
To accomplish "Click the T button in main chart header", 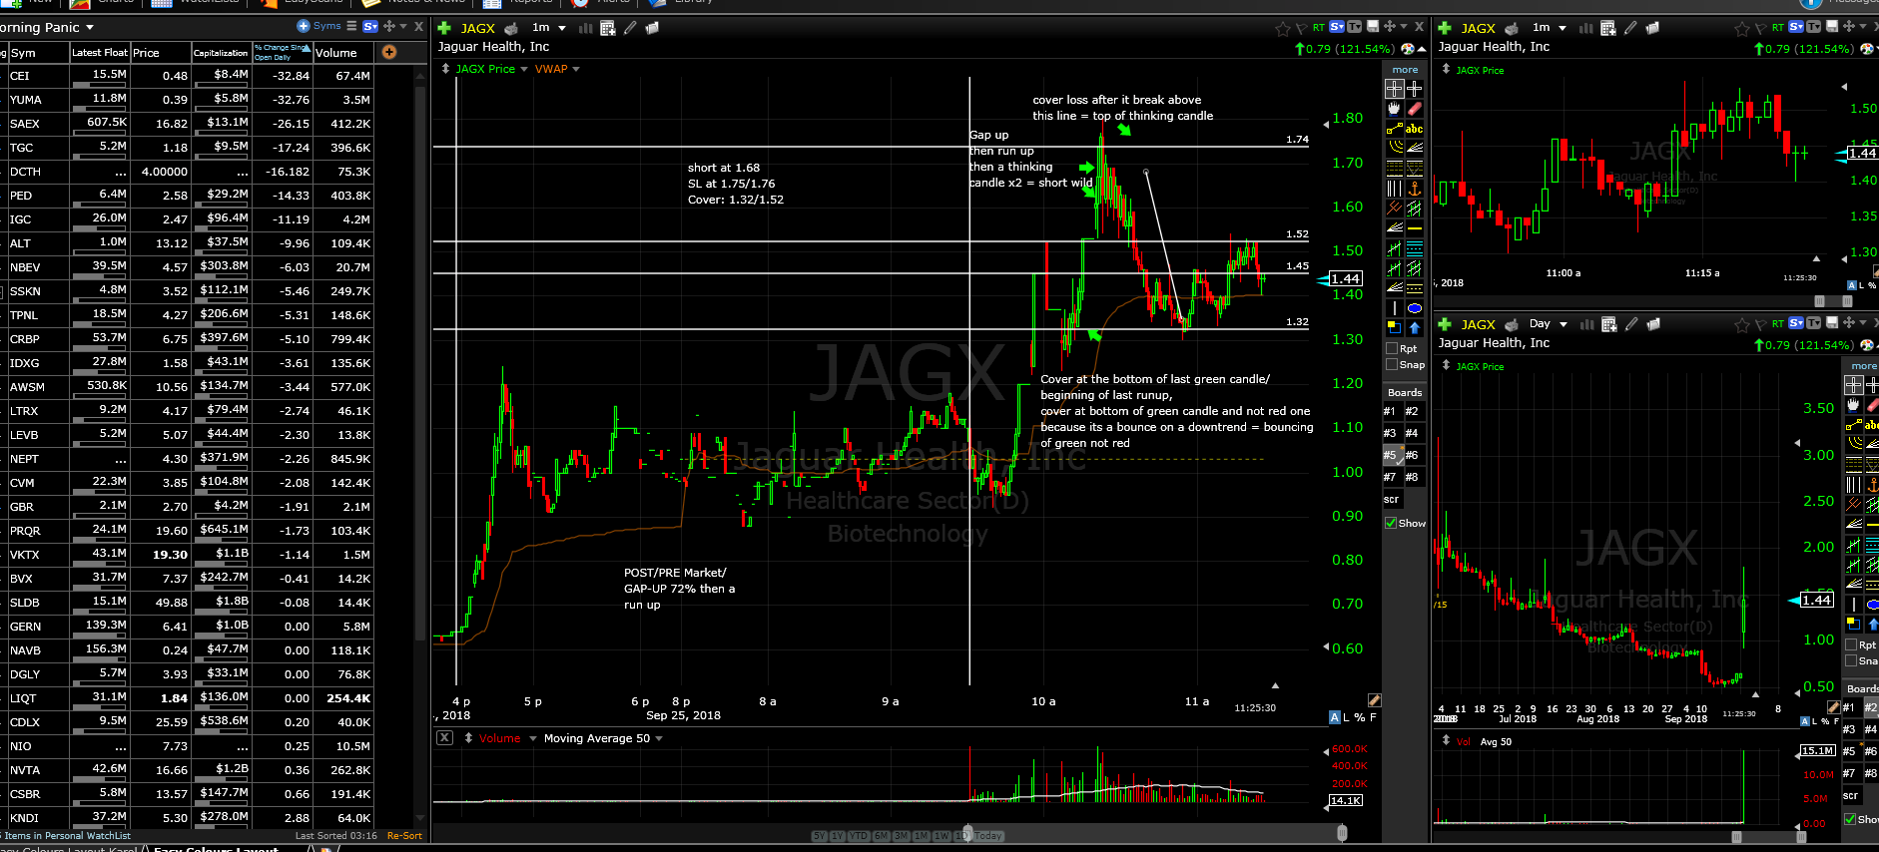I will (x=1354, y=27).
